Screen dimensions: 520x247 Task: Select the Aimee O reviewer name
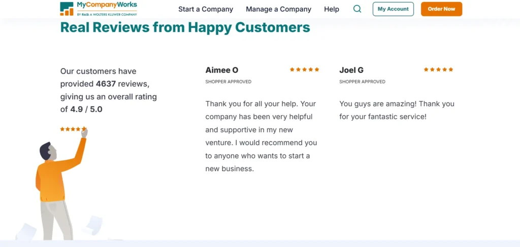pyautogui.click(x=221, y=70)
